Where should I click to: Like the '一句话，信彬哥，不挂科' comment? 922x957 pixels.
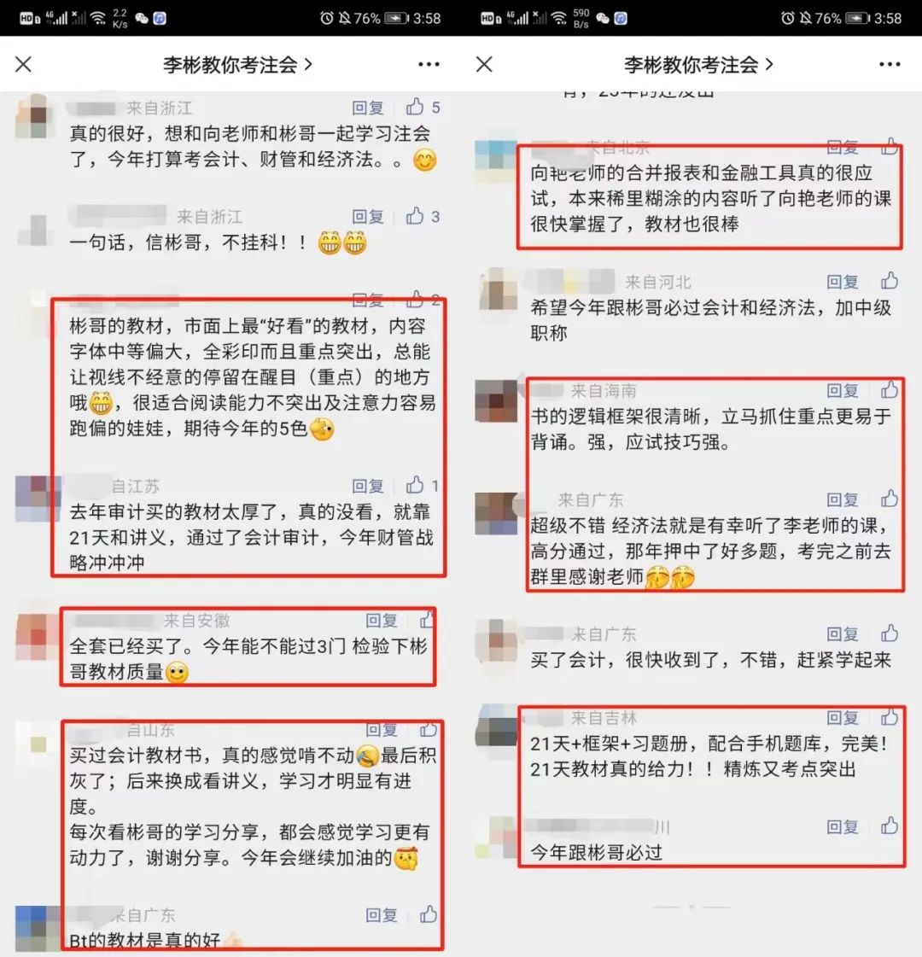(415, 215)
